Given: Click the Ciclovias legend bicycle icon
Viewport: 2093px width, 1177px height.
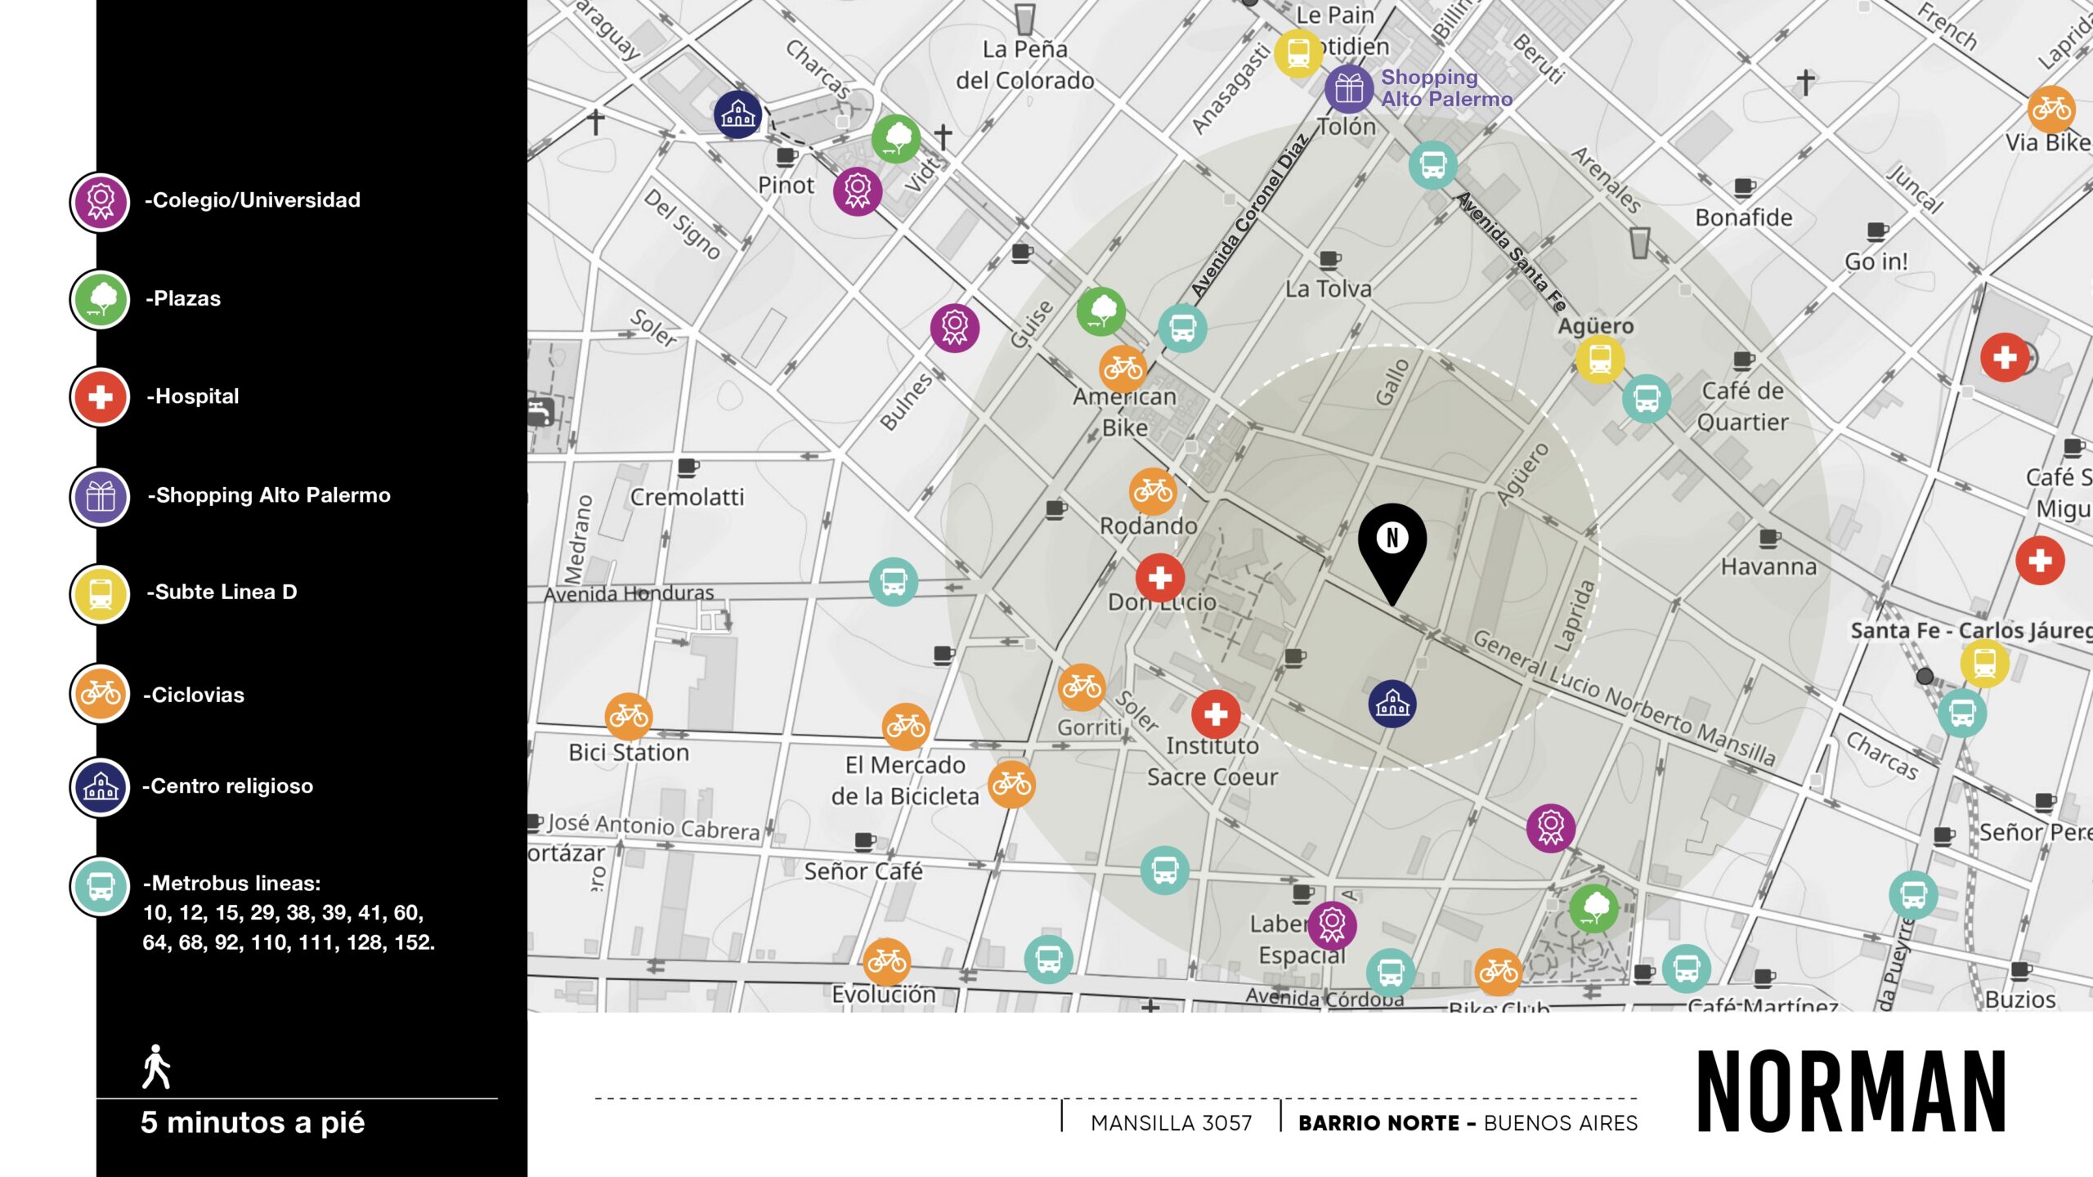Looking at the screenshot, I should [101, 694].
